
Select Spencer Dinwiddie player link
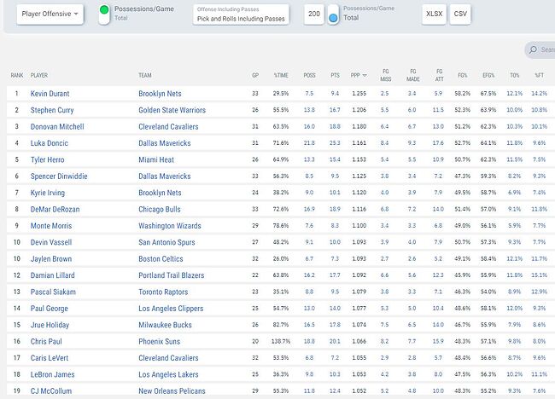coord(59,176)
